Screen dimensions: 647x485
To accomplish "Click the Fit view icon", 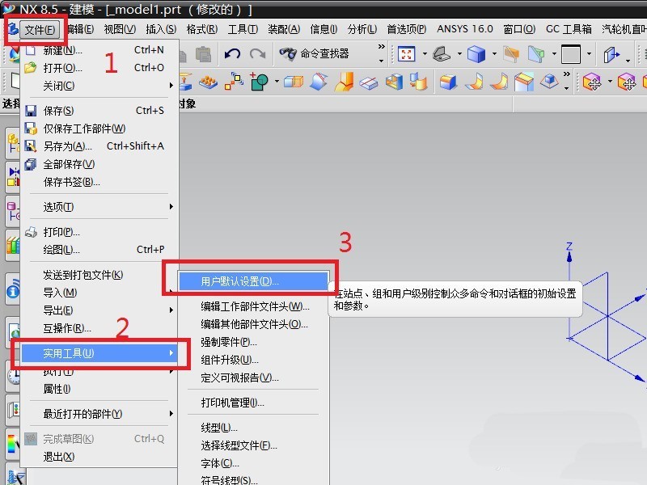I will click(407, 53).
